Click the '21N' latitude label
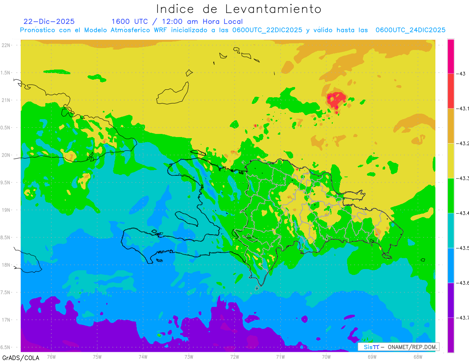This screenshot has height=362, width=469. click(x=6, y=100)
